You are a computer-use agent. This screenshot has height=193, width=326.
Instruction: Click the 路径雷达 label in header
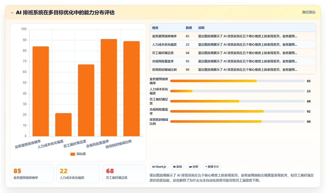point(309,12)
